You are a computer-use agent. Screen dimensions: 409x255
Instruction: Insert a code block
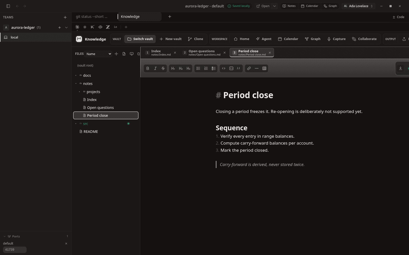231,68
